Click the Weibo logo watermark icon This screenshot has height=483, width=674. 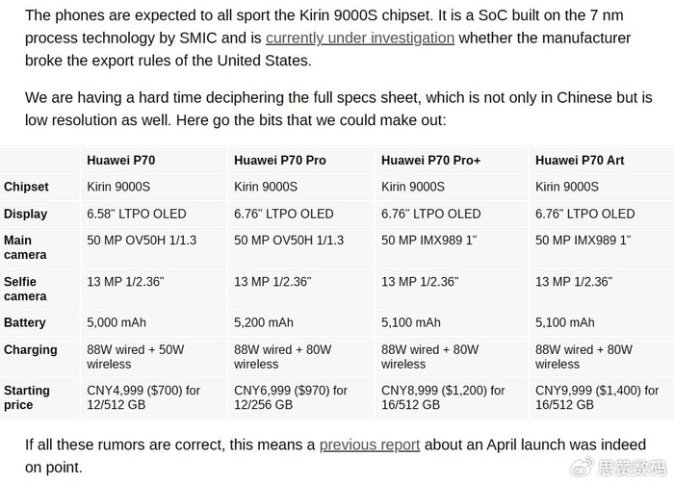[583, 469]
